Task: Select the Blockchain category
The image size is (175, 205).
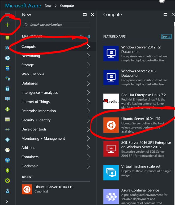Action: 56,166
